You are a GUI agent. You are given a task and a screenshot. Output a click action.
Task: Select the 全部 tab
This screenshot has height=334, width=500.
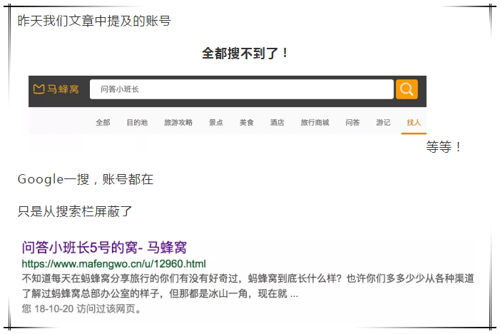click(103, 123)
